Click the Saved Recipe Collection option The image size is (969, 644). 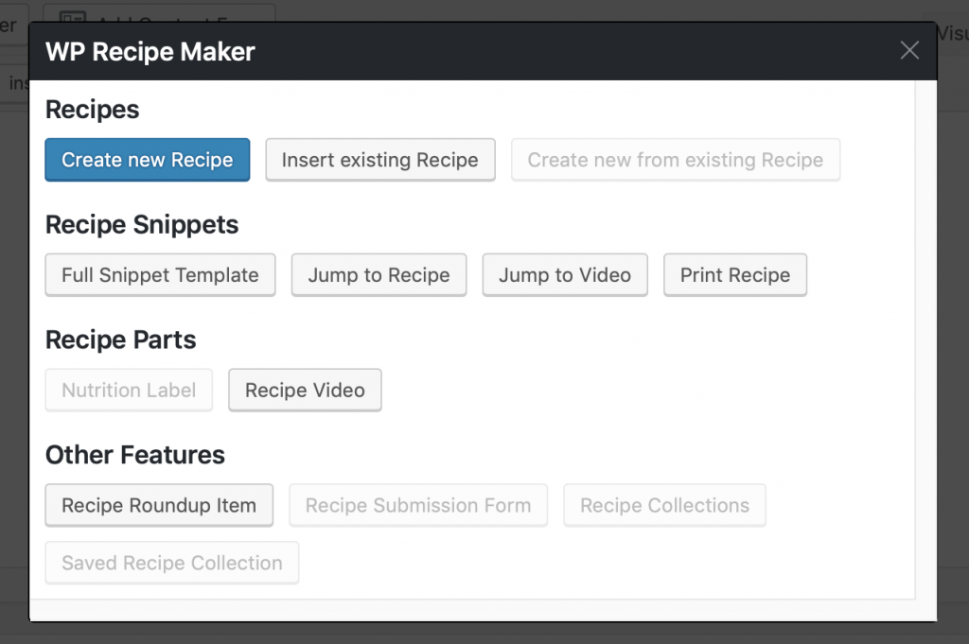[x=171, y=563]
